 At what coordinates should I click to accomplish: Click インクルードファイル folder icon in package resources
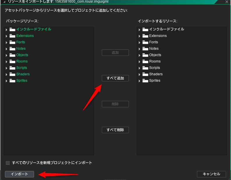coord(13,29)
